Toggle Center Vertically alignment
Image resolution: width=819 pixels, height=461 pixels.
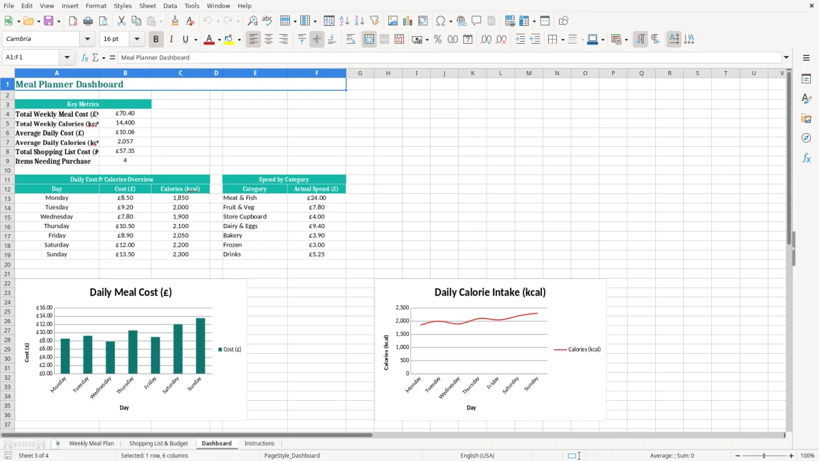click(317, 40)
